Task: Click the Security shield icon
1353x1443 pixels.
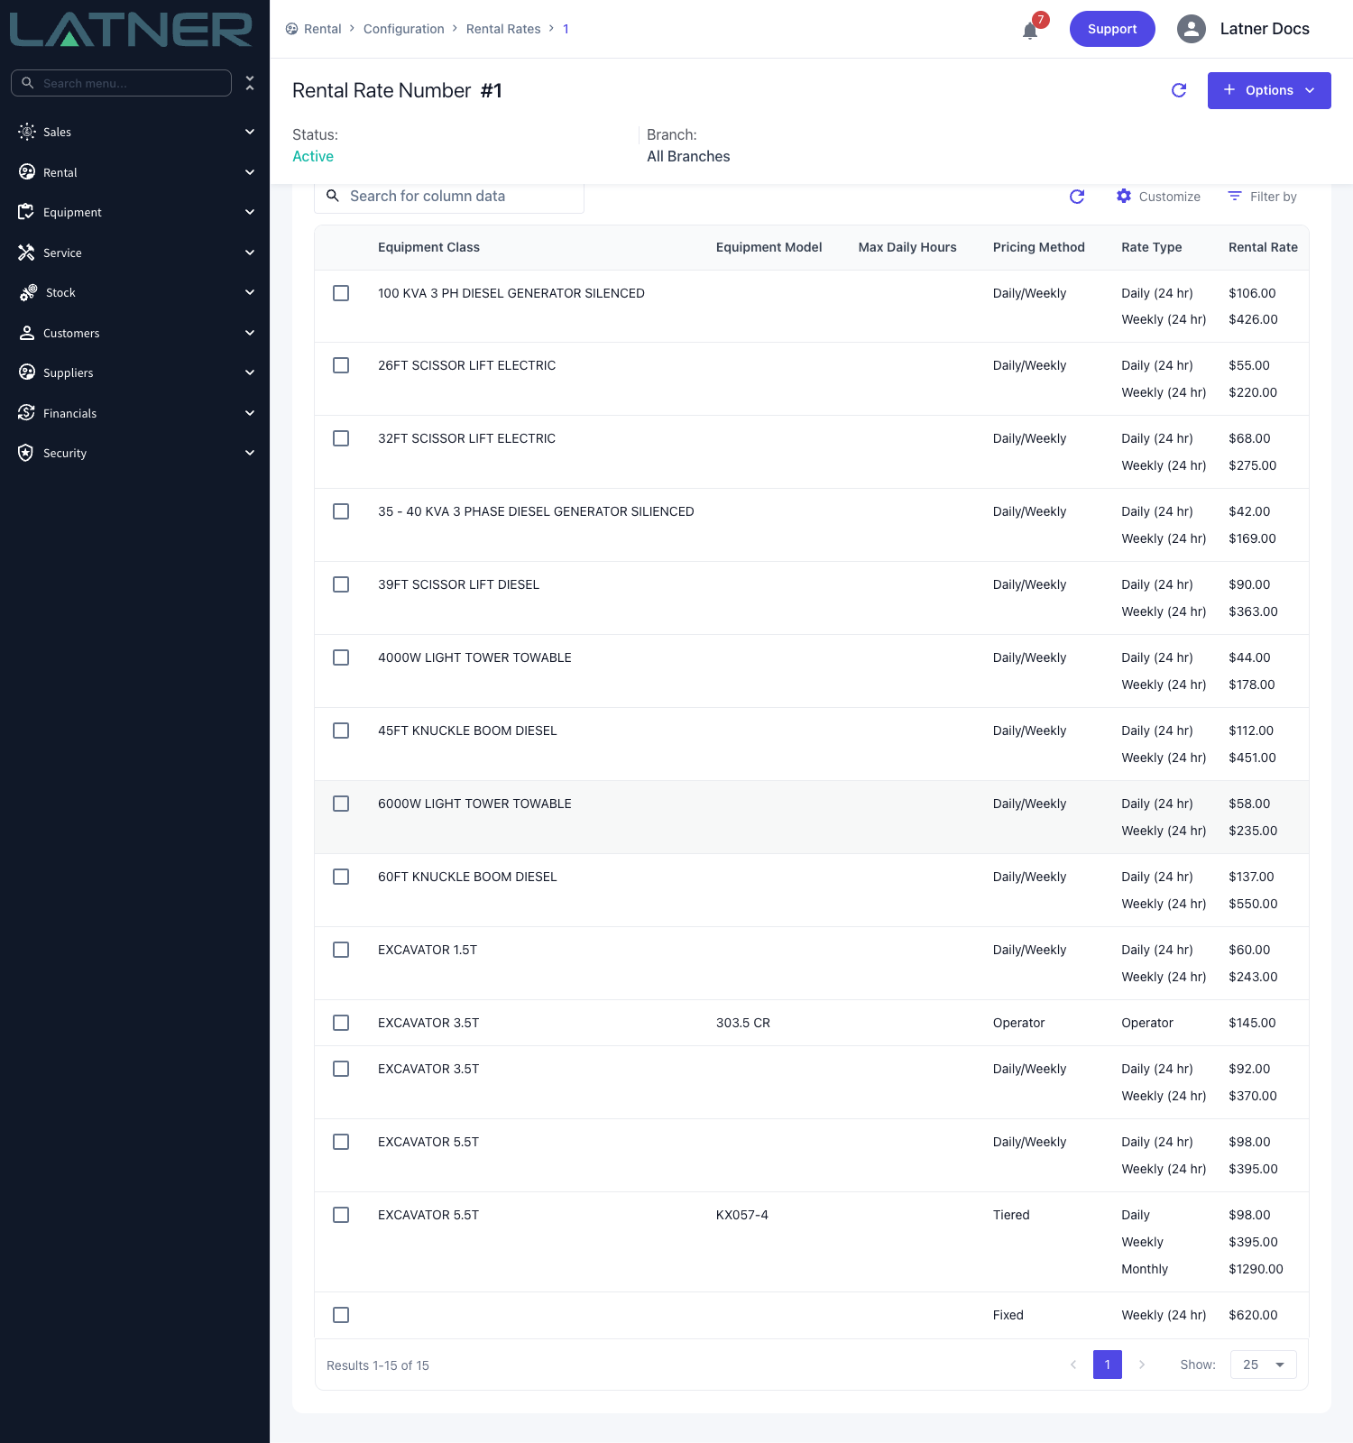Action: [27, 453]
